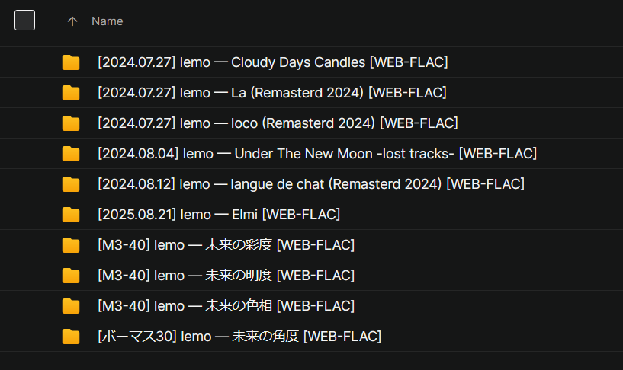Toggle the select-all checkbox in header
Screen dimensions: 623x370
point(25,21)
